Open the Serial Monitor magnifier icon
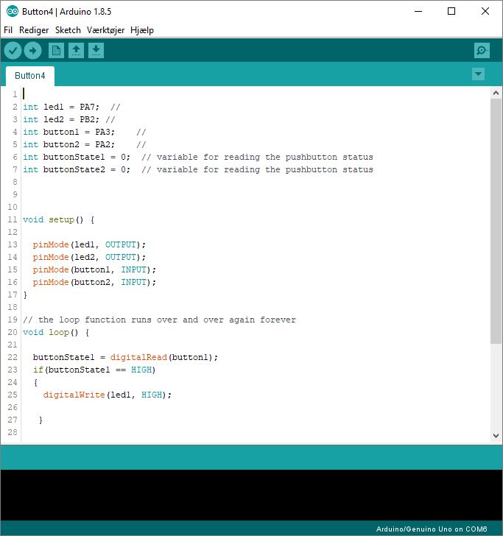Image resolution: width=503 pixels, height=536 pixels. coord(482,51)
